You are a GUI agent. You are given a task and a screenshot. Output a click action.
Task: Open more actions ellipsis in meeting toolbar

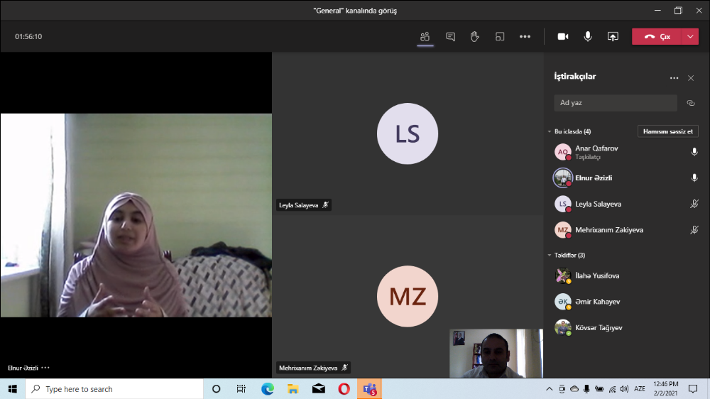coord(525,37)
